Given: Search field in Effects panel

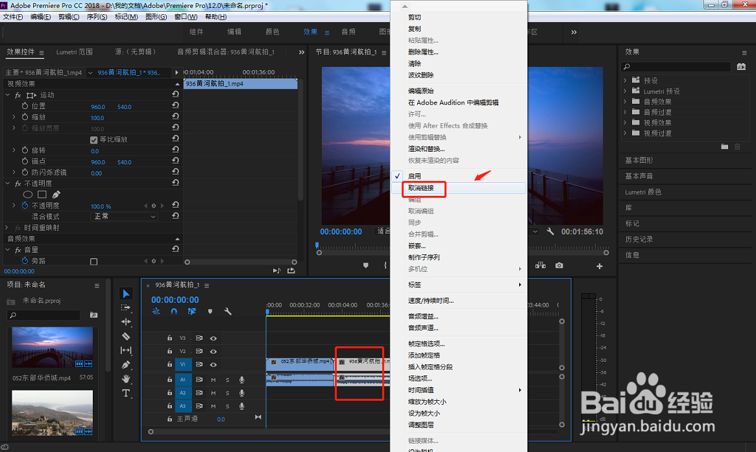Looking at the screenshot, I should [x=676, y=67].
